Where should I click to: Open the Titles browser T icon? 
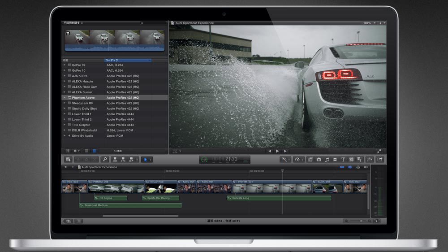pyautogui.click(x=343, y=160)
